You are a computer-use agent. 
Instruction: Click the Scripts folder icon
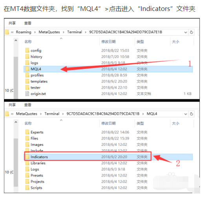(27, 188)
